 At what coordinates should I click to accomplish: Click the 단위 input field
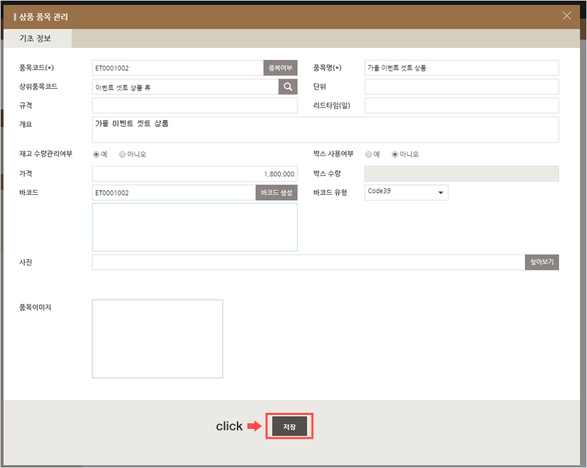[462, 87]
